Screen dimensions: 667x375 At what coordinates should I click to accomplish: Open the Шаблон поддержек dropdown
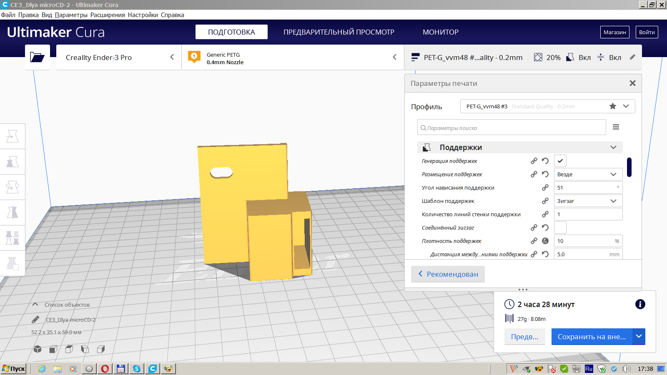[x=588, y=201]
